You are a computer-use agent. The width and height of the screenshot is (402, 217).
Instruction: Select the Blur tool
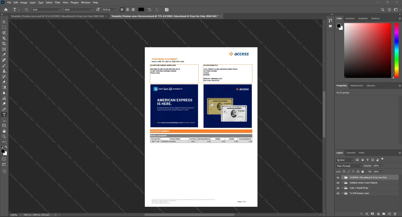click(x=4, y=93)
